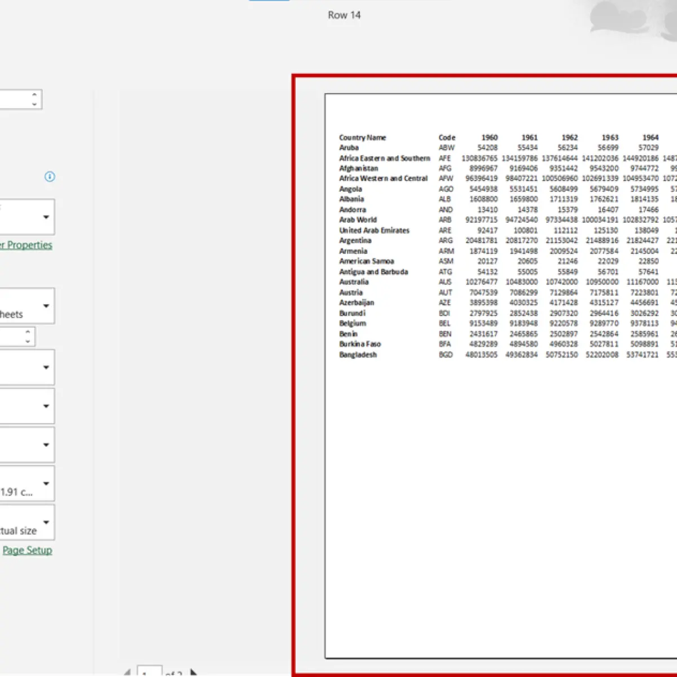Expand the print sheets dropdown ending in 'heets'

click(27, 306)
